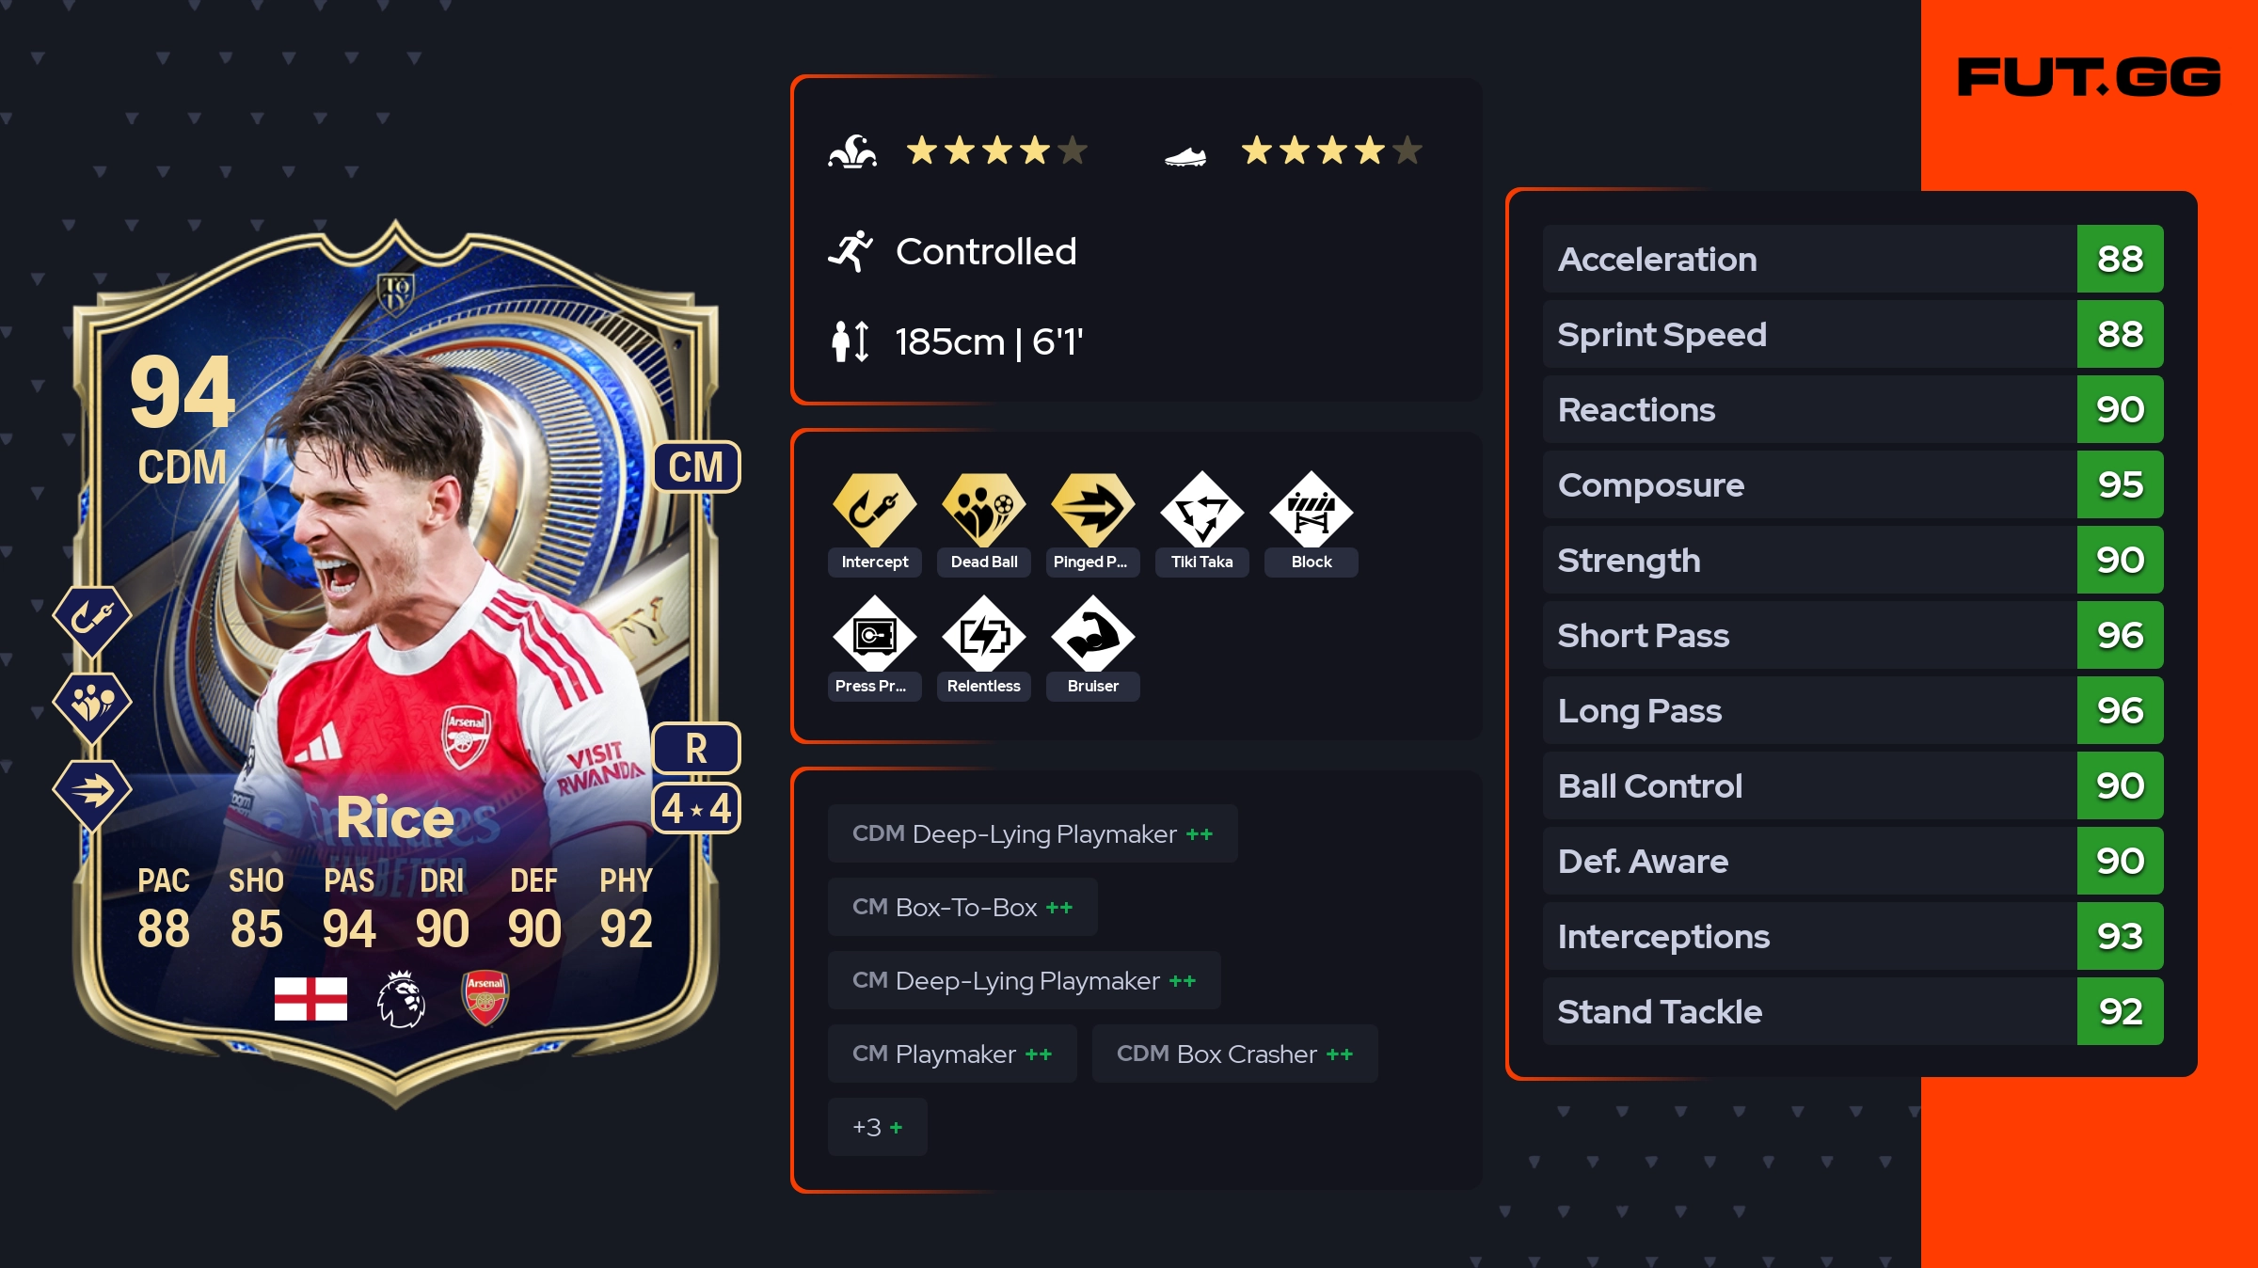This screenshot has width=2258, height=1268.
Task: Select the Press Proven playstyle icon
Action: tap(874, 635)
